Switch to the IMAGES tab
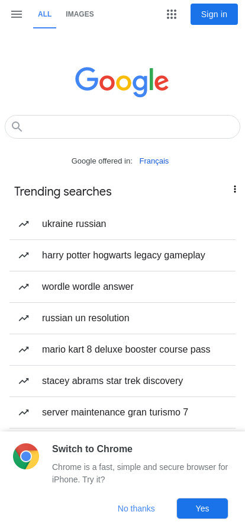The image size is (245, 531). tap(80, 14)
